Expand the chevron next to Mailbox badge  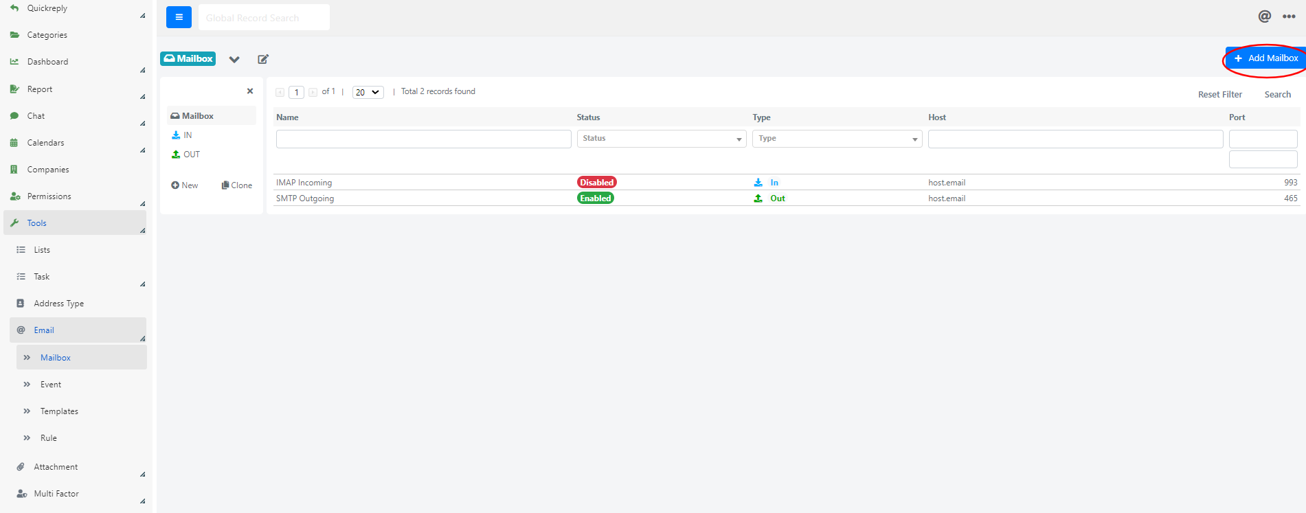tap(234, 59)
